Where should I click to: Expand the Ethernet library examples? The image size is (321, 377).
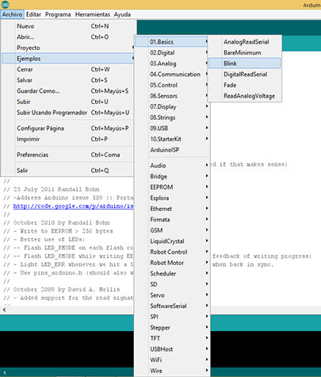[x=172, y=209]
